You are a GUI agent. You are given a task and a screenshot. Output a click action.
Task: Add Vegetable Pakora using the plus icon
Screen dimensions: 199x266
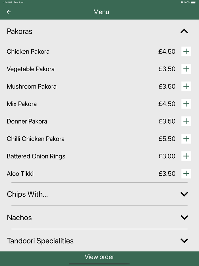pos(186,69)
